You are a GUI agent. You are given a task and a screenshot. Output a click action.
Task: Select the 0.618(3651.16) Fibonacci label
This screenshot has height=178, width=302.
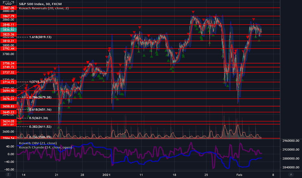point(40,109)
